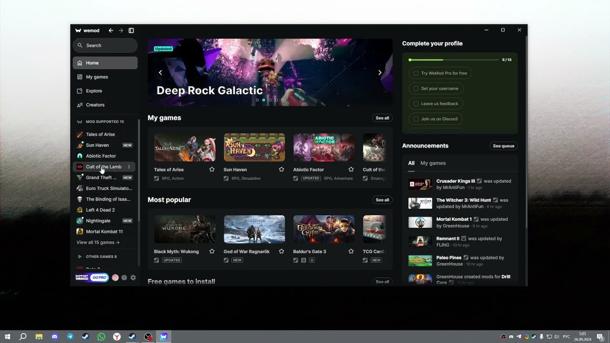610x343 pixels.
Task: Check Leave us feedback
Action: point(416,104)
